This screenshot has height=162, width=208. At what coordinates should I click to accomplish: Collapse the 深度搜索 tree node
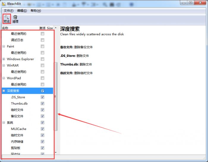4,91
